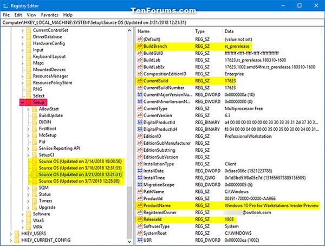Viewport: 325px width, 246px height.
Task: Click the SystemRoot string value icon
Action: [140, 233]
